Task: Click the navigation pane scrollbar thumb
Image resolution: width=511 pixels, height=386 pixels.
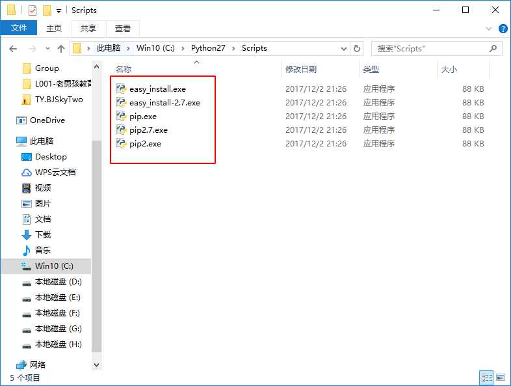Action: pyautogui.click(x=96, y=246)
